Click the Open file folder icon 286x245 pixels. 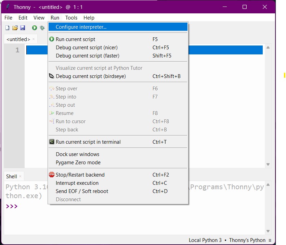click(x=15, y=28)
